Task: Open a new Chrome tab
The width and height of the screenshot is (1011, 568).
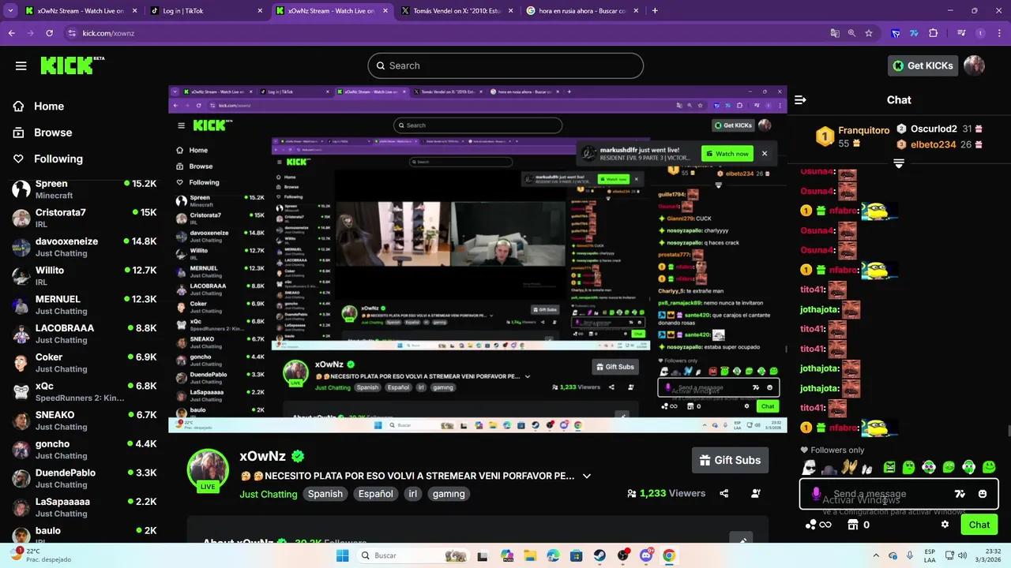Action: tap(655, 11)
